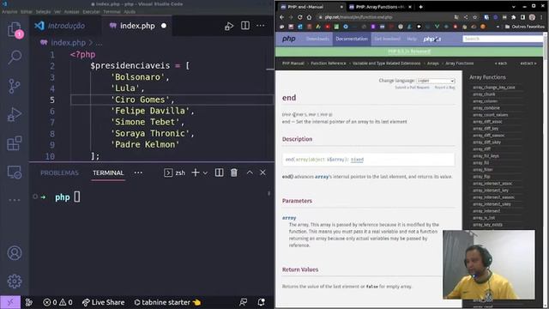This screenshot has width=549, height=309.
Task: Click the php logo on the site
Action: tap(289, 39)
